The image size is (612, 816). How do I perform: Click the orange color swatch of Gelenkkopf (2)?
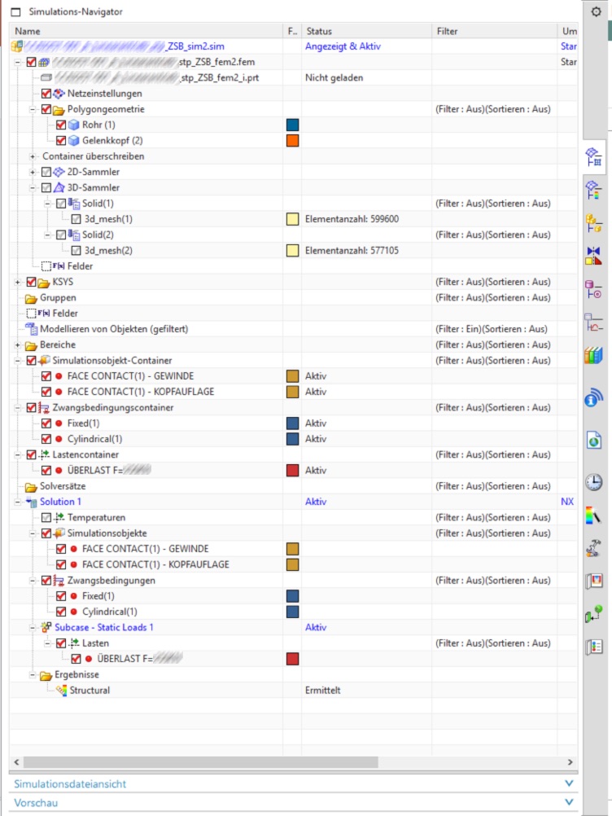[293, 141]
